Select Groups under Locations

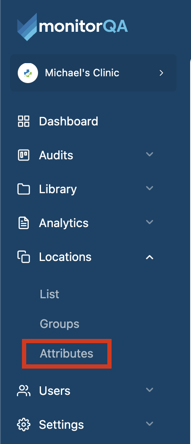pos(60,324)
